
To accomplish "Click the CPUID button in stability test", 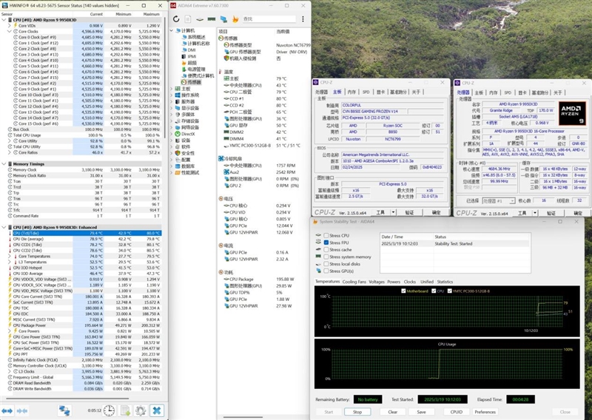I will click(456, 412).
